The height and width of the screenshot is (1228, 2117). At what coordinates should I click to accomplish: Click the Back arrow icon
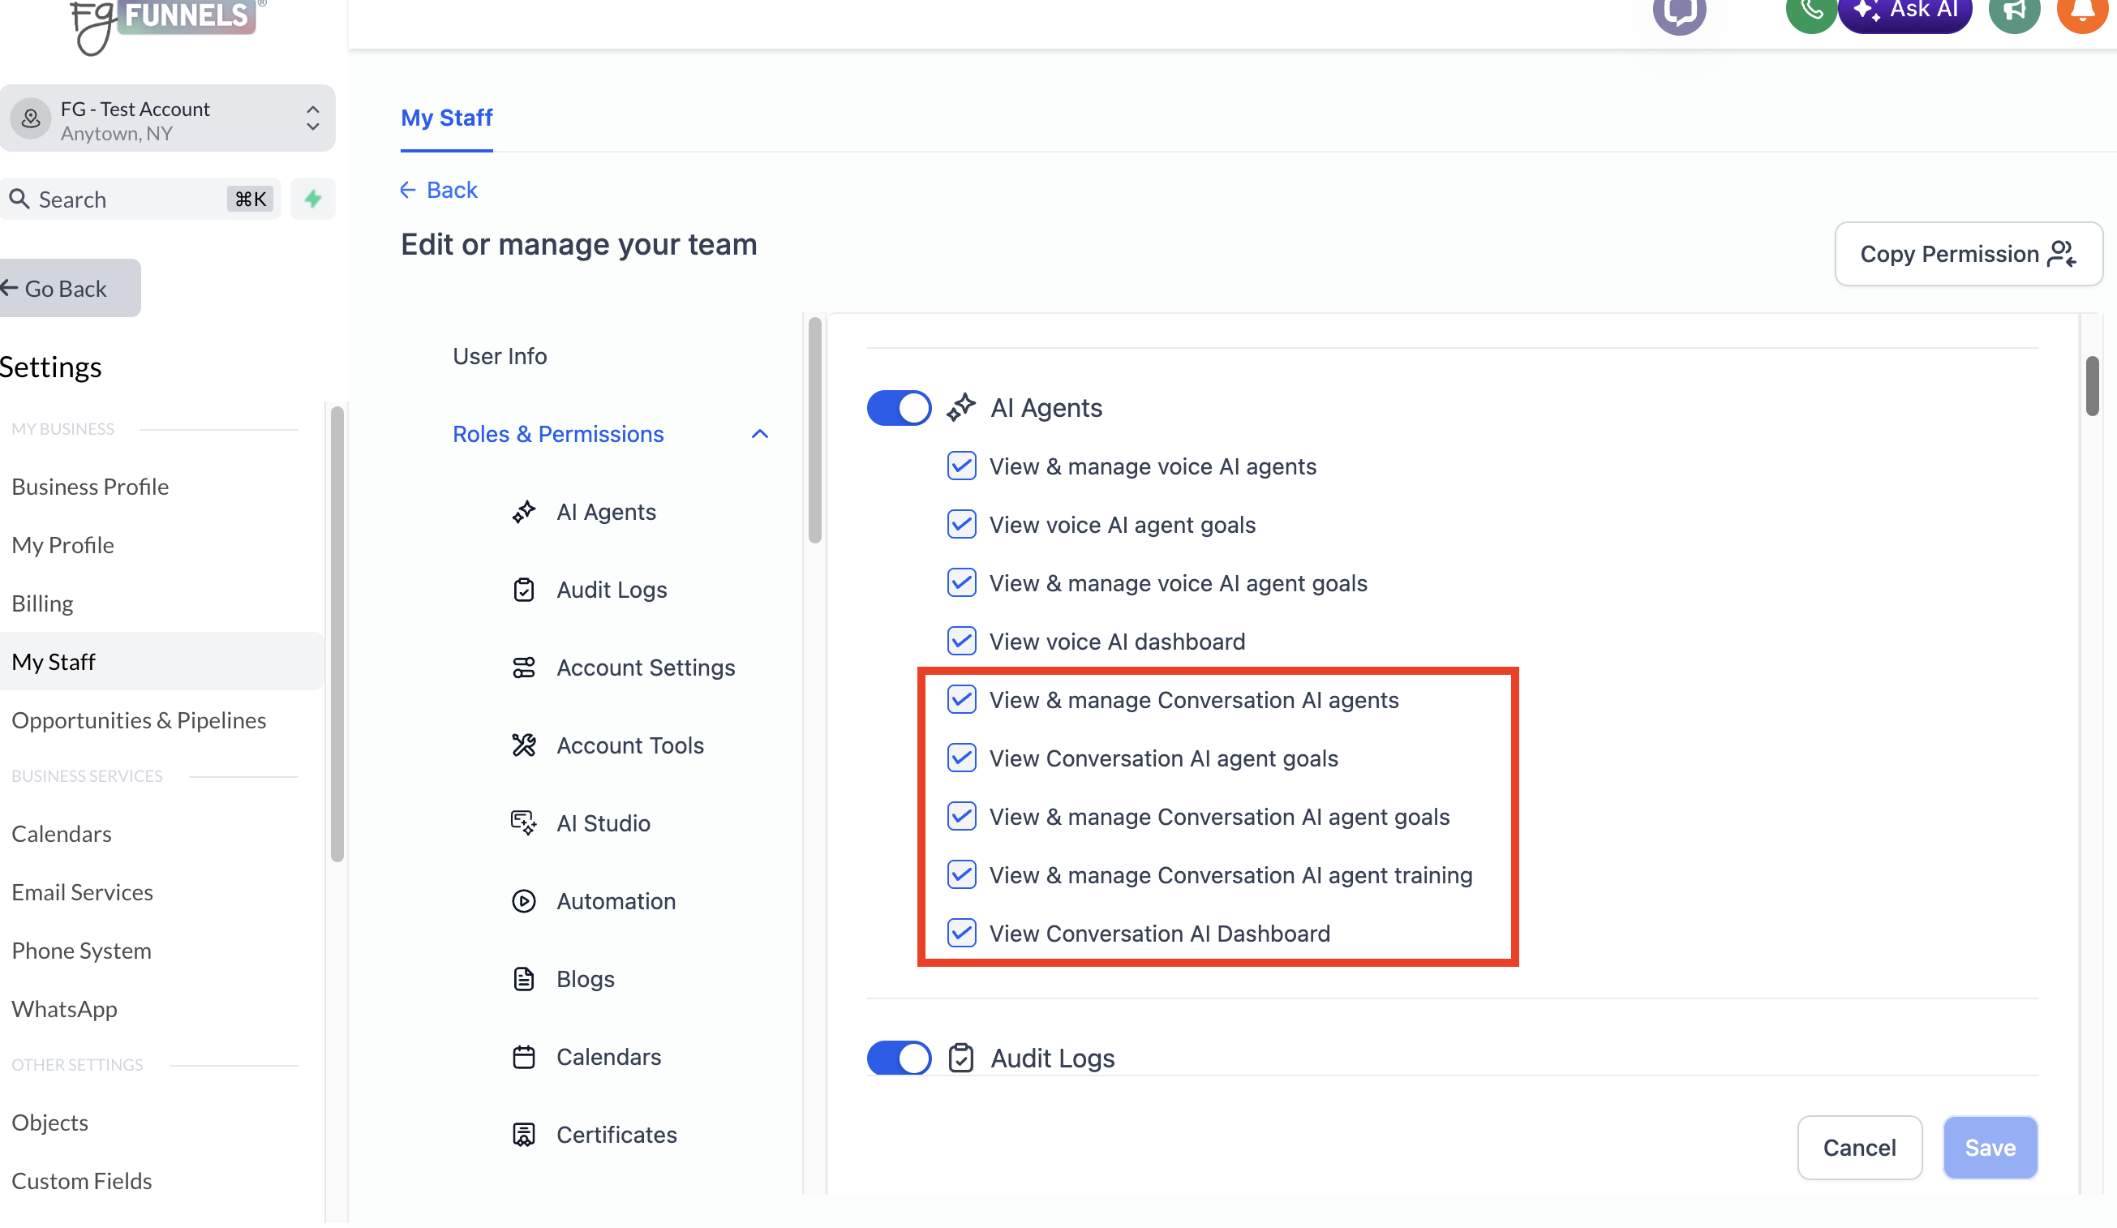[x=407, y=190]
